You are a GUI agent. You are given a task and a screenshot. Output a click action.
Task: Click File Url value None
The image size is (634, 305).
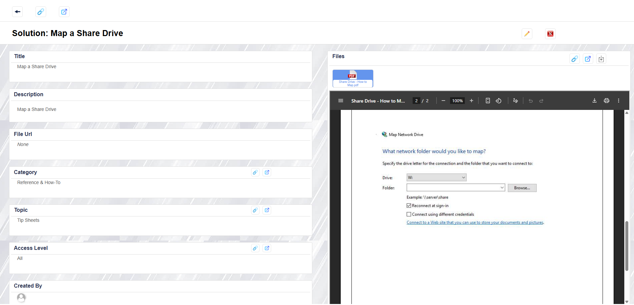coord(23,144)
